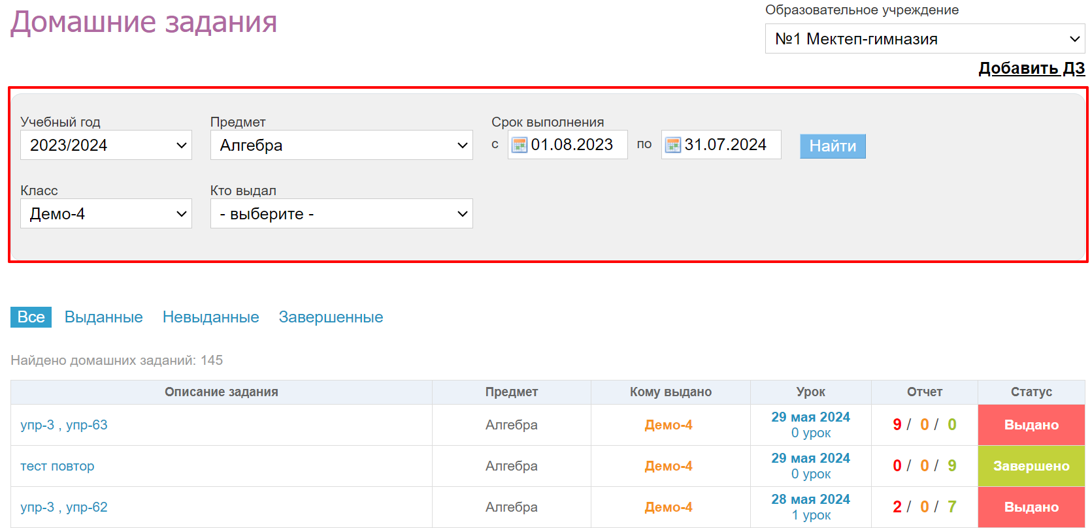This screenshot has height=528, width=1090.
Task: Open calendar icon for start date
Action: 519,145
